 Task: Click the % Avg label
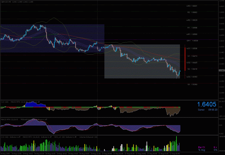click(x=202, y=150)
